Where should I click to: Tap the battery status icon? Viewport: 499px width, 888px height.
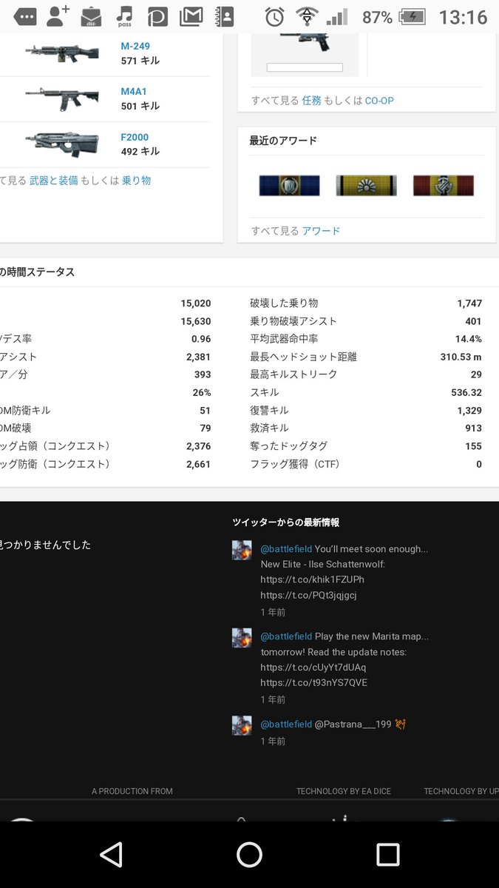pos(413,17)
